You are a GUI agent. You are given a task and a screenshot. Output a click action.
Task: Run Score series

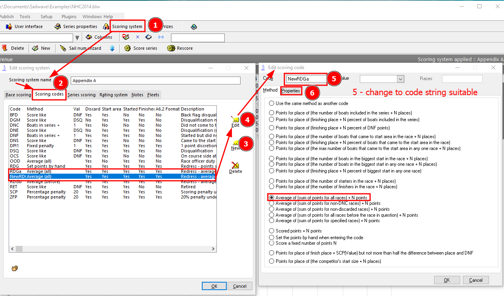tap(141, 48)
